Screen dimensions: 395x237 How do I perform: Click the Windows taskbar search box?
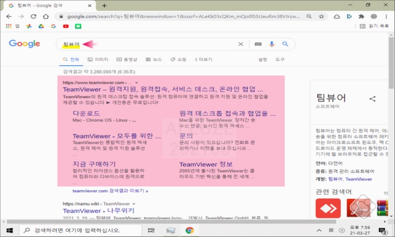pos(81,230)
